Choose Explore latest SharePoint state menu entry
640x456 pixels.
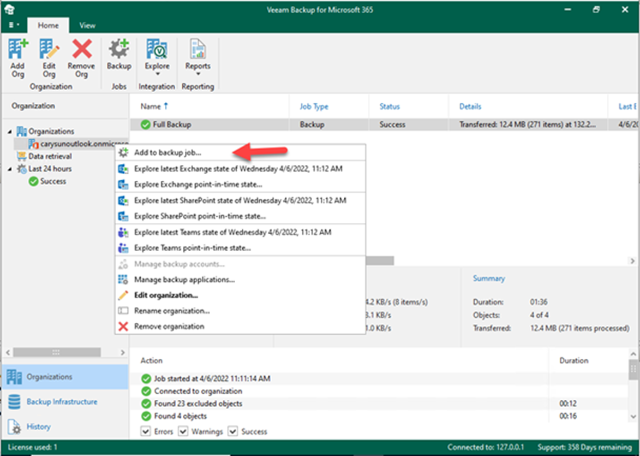240,200
